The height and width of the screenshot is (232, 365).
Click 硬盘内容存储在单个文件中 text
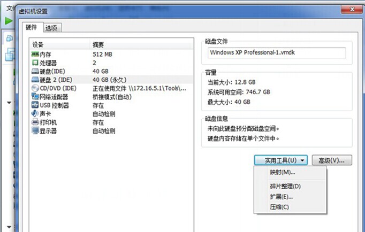[x=244, y=138]
